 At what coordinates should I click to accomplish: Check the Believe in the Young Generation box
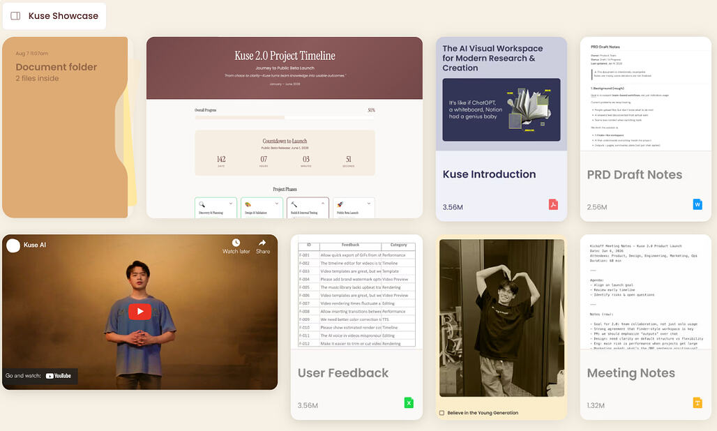[x=441, y=413]
